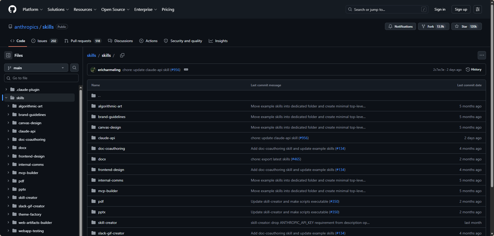
Task: Click the repository icon beside anthropics
Action: 10,27
